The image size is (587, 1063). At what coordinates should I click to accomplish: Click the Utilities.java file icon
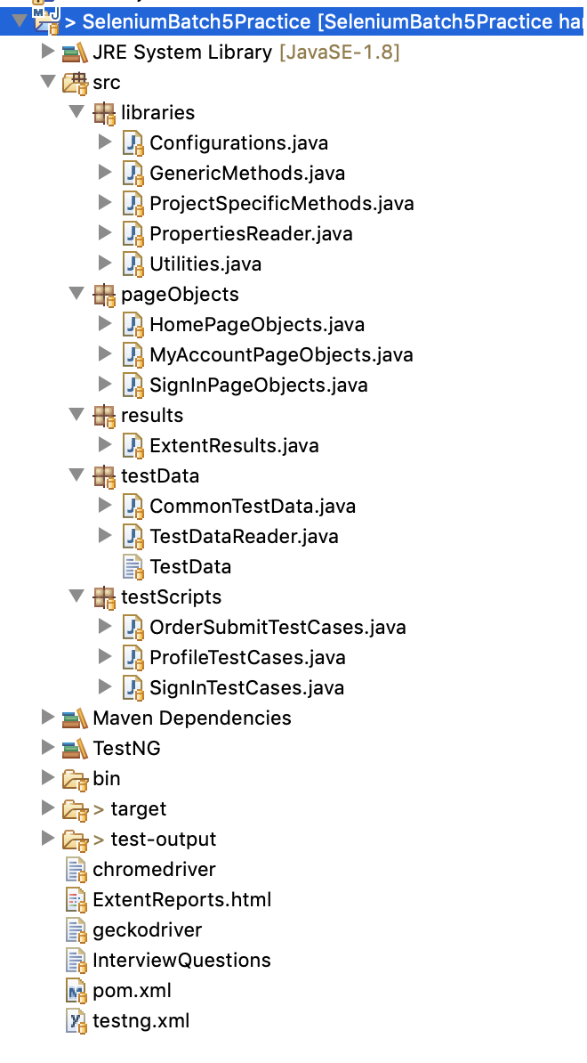133,264
